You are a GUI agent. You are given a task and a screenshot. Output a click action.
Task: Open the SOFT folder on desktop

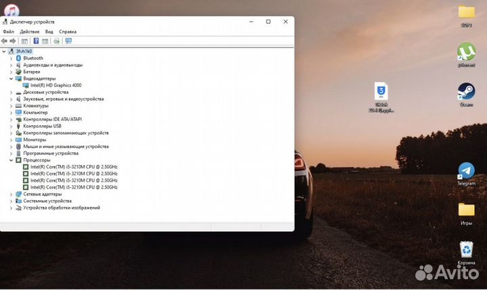point(466,16)
